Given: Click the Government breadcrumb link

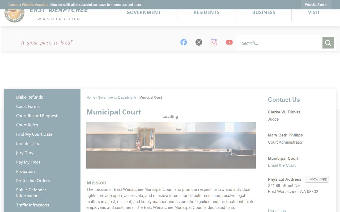Looking at the screenshot, I should [x=107, y=98].
